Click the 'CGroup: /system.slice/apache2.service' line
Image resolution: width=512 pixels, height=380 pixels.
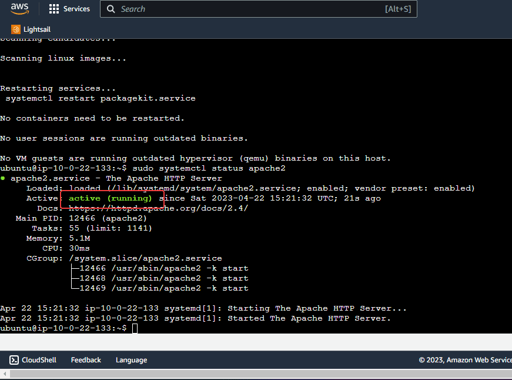tap(124, 258)
